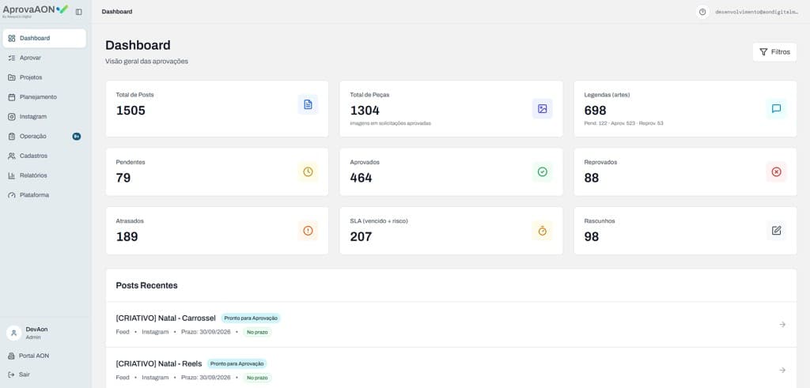The height and width of the screenshot is (388, 810).
Task: Click Carrossel's Pronto para Aprovação badge
Action: [x=251, y=318]
